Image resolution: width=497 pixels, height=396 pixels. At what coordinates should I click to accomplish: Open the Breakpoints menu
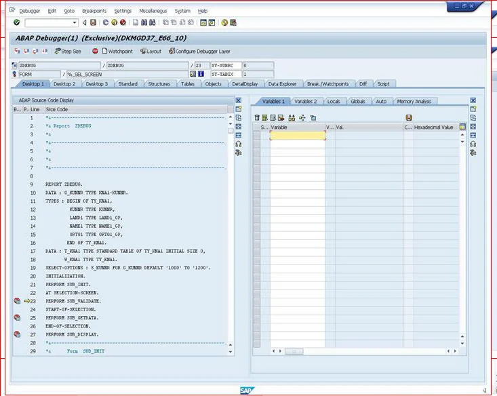coord(94,11)
